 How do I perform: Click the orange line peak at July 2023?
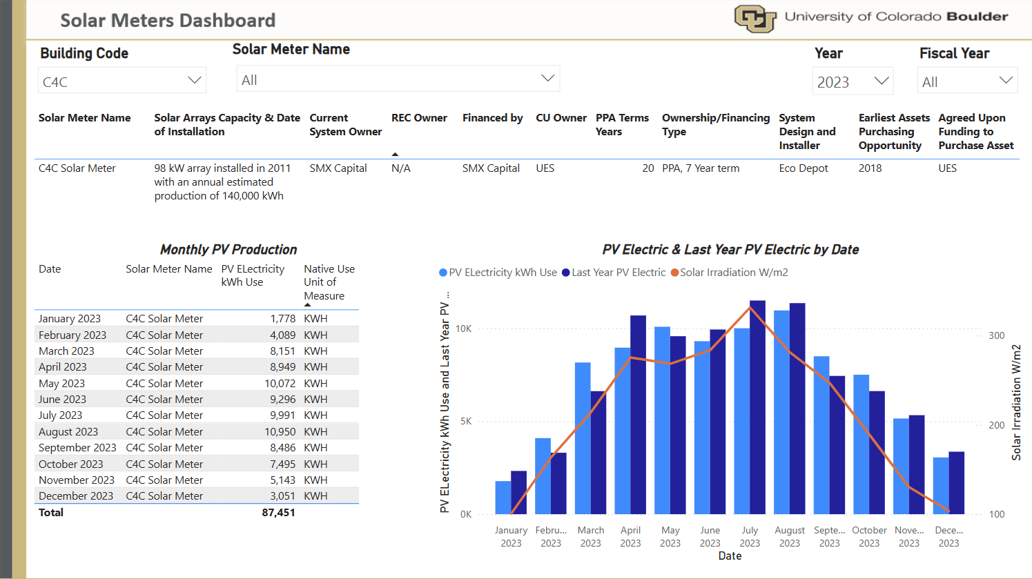(x=751, y=306)
